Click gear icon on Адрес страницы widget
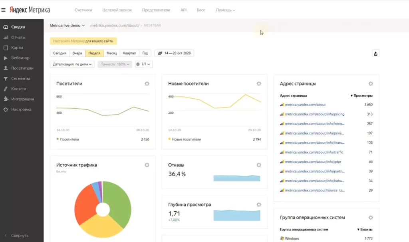The image size is (409, 242). click(371, 84)
